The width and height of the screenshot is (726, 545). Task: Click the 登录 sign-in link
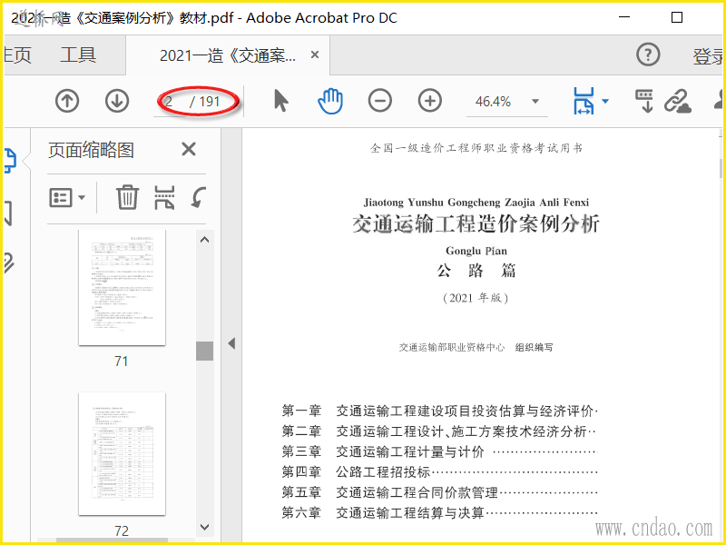709,56
